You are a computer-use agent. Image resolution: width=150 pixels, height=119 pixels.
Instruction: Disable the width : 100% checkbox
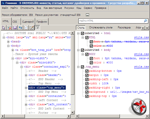[87, 84]
